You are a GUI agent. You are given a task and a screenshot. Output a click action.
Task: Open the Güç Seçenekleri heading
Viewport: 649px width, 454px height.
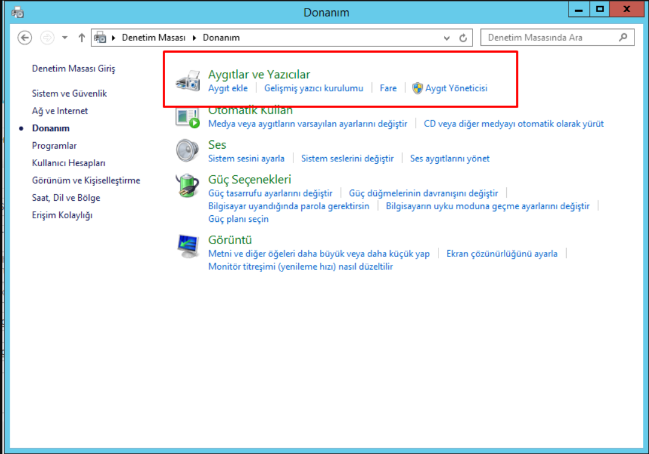tap(250, 180)
